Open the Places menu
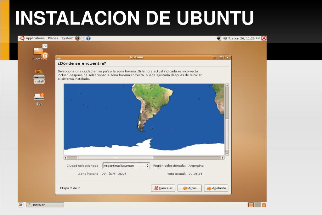Screen dimensions: 322x215 pyautogui.click(x=53, y=38)
